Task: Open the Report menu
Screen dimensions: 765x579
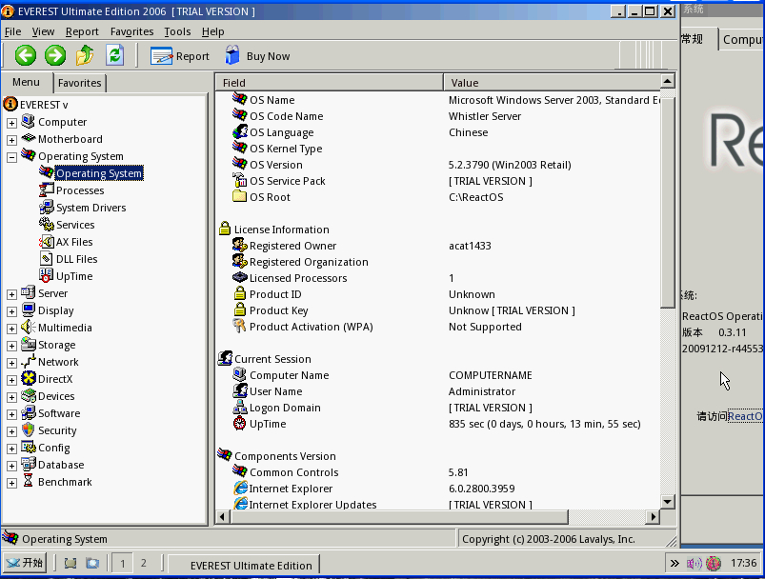Action: point(82,31)
